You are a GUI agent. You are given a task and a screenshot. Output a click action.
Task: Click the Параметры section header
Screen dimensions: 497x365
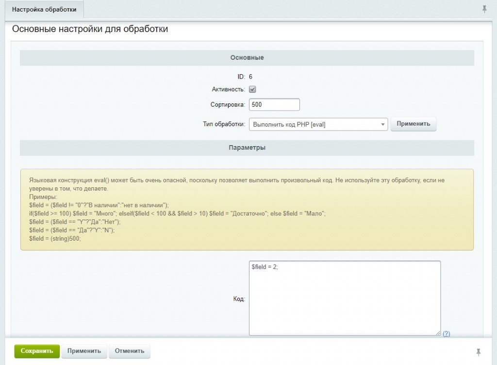[247, 148]
